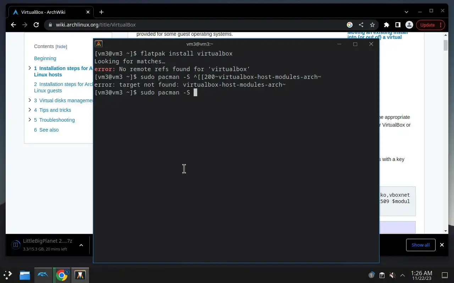
Task: Close the terminal window
Action: click(x=371, y=44)
